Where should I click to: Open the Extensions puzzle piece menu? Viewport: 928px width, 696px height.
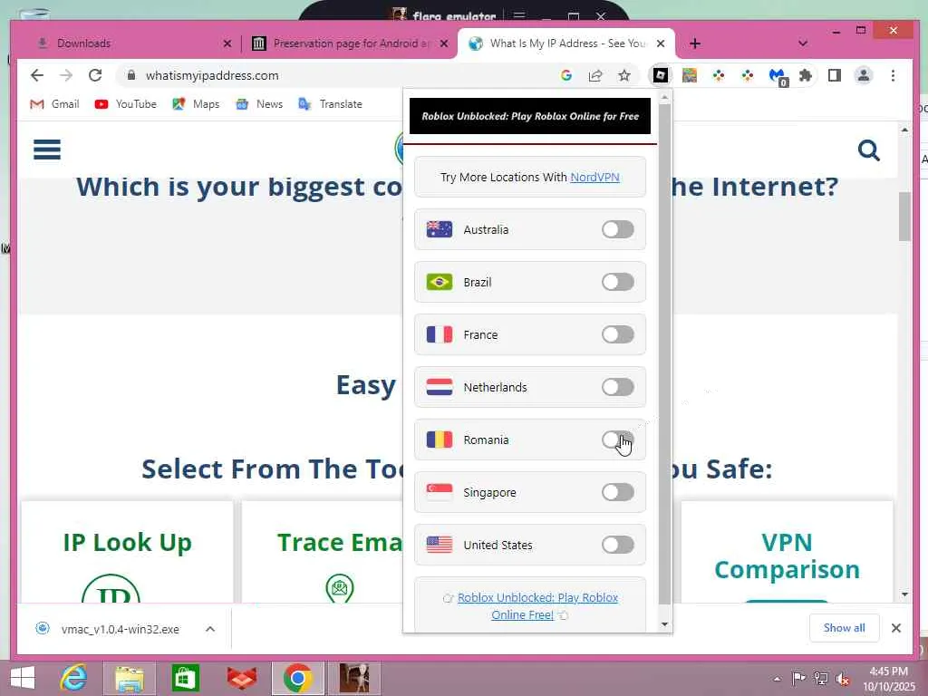tap(806, 75)
